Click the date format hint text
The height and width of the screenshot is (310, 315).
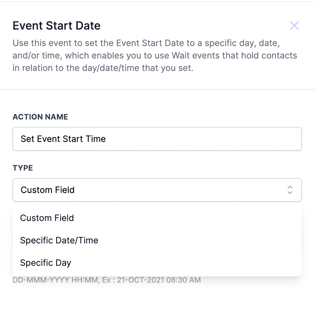click(106, 280)
